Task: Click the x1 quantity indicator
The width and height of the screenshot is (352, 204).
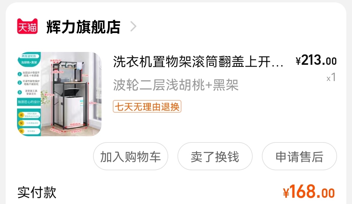Action: (331, 77)
